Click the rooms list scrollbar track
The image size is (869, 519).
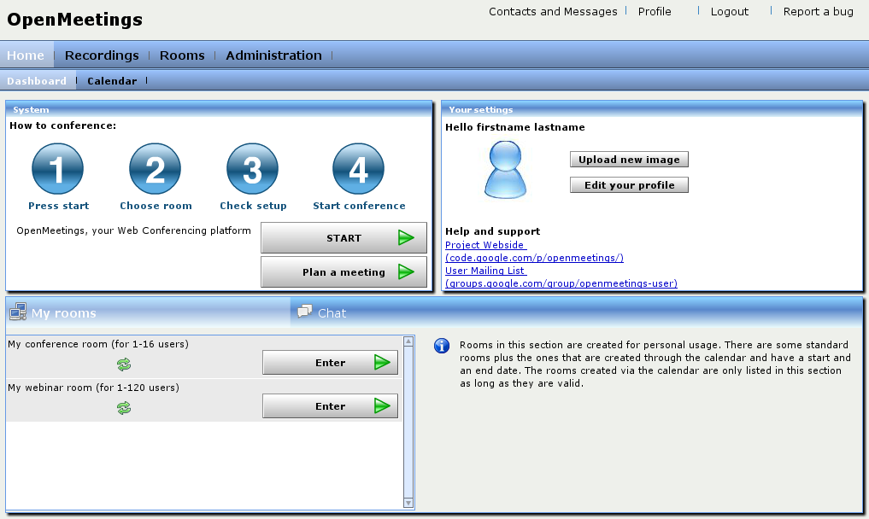408,422
